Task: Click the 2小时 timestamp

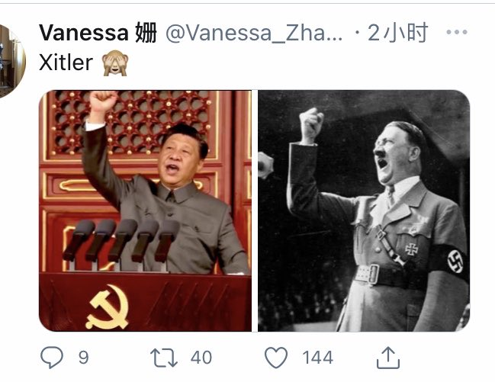Action: point(397,33)
